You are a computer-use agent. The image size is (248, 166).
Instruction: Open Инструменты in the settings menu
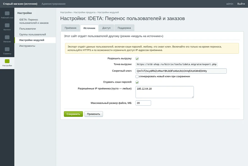pos(27,46)
